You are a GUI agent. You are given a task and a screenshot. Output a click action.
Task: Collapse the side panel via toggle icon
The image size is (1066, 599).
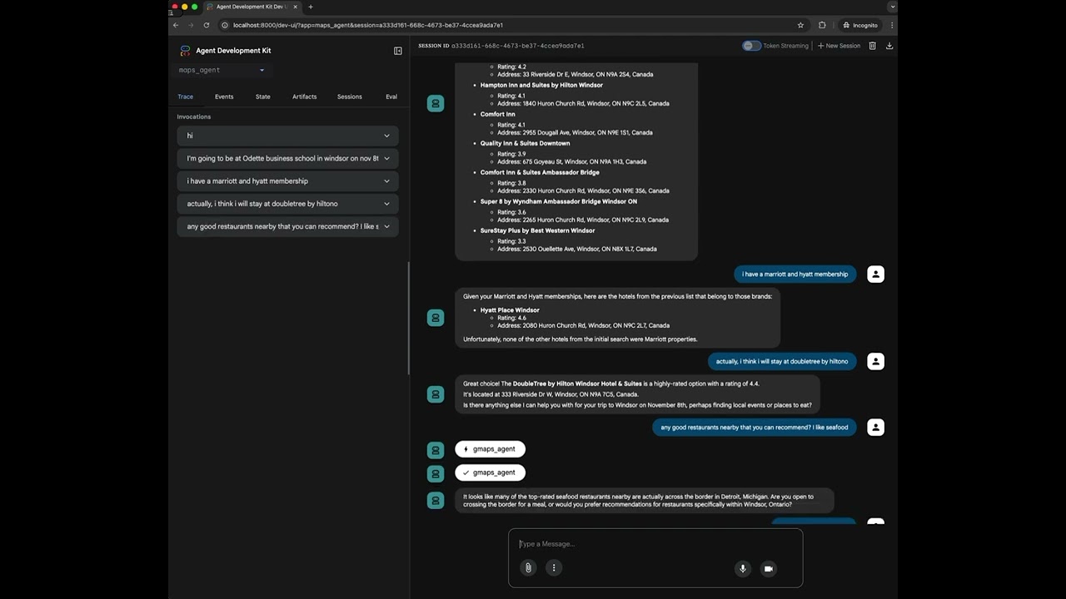pos(398,51)
